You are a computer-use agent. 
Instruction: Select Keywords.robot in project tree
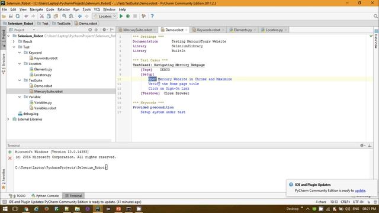point(46,58)
